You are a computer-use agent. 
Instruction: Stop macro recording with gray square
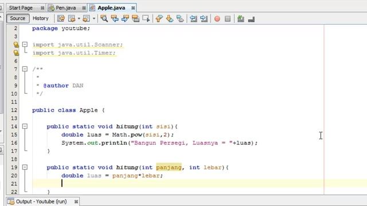pos(228,18)
